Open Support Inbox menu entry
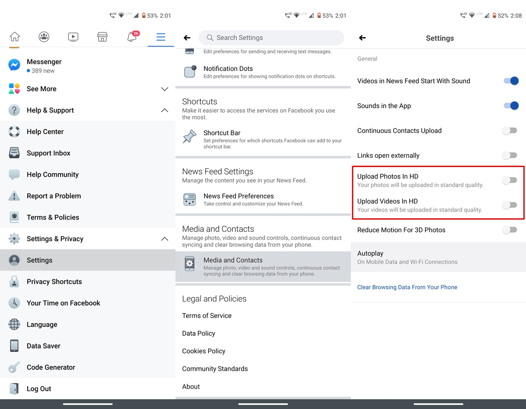 click(88, 153)
